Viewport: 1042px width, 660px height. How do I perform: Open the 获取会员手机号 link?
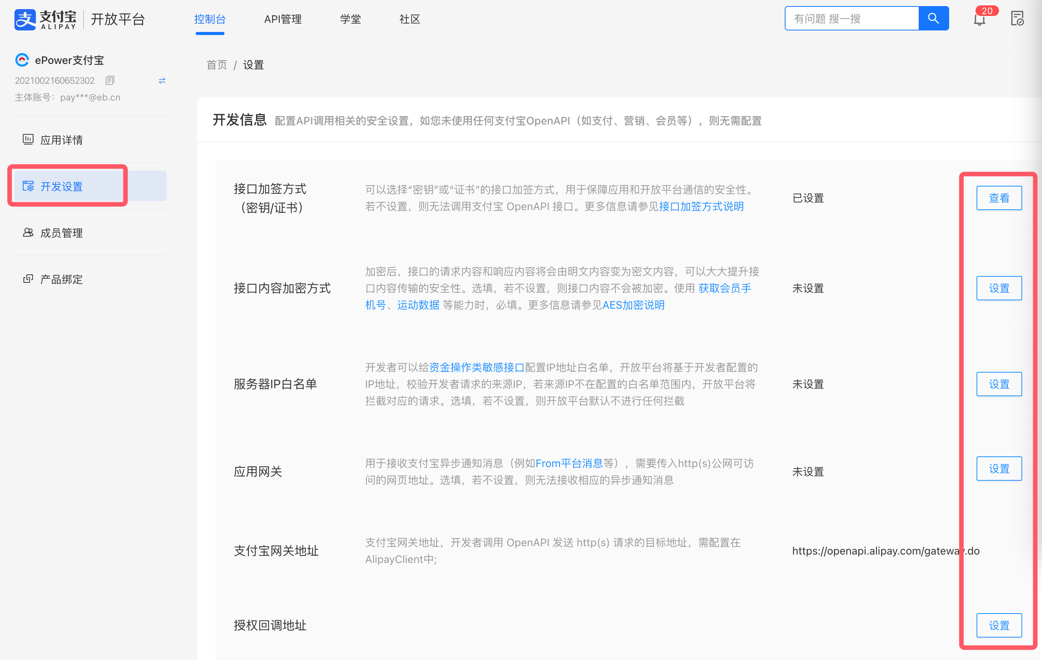(724, 288)
